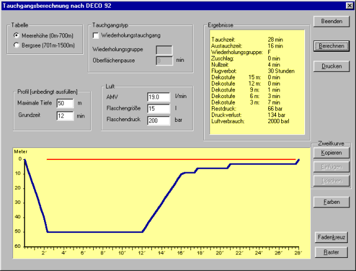Toggle the Fadenkreuz crosshair button

tap(331, 238)
